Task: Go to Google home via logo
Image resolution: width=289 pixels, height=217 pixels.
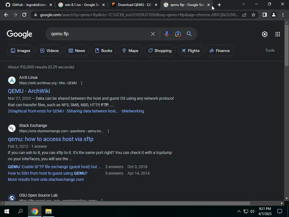Action: pos(19,34)
